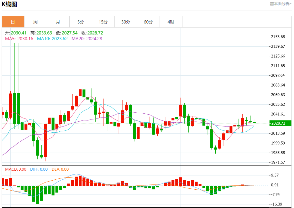Click the MA10: 2023.62 label

[52, 39]
